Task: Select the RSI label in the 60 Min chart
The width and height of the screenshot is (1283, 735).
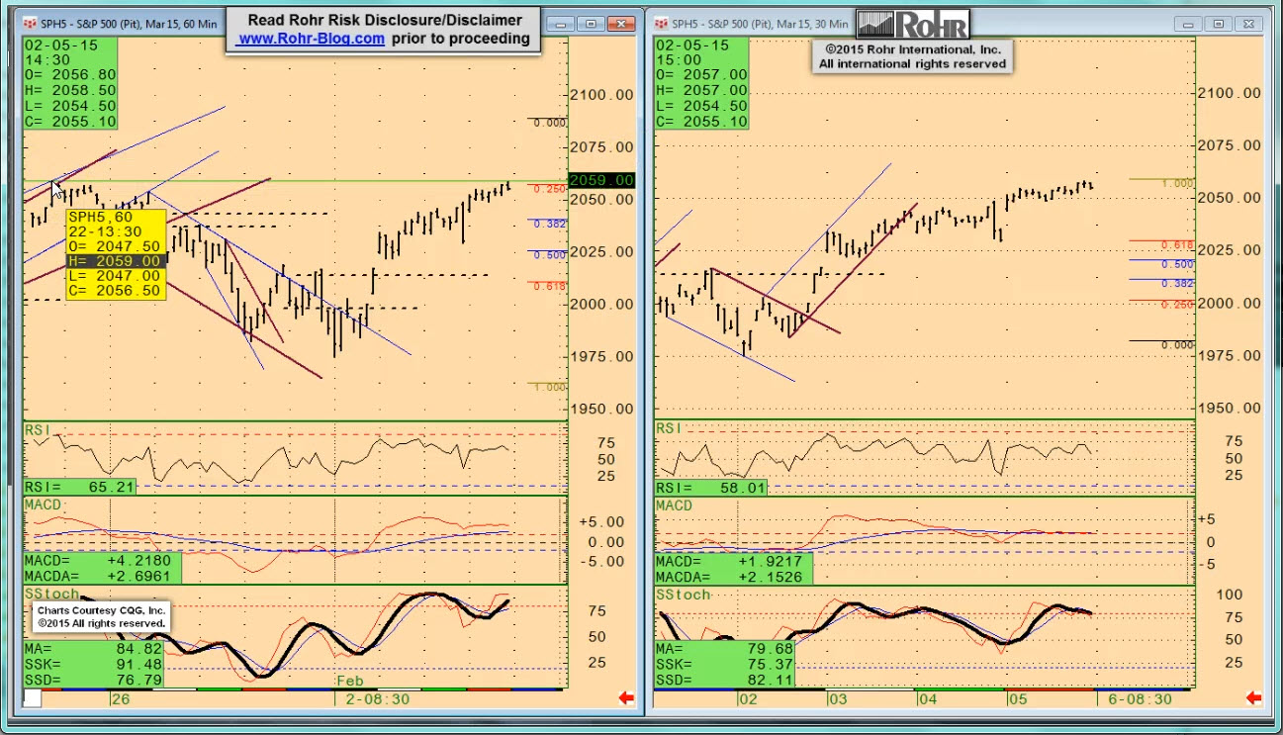Action: tap(38, 429)
